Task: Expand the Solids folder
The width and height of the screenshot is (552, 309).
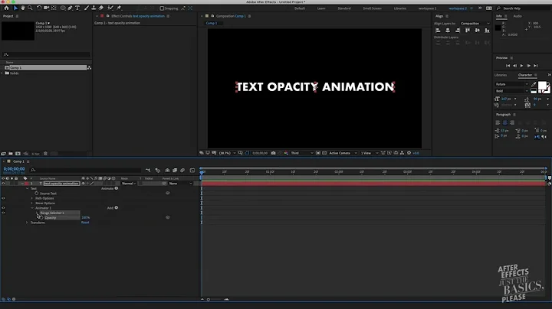Action: click(x=2, y=73)
